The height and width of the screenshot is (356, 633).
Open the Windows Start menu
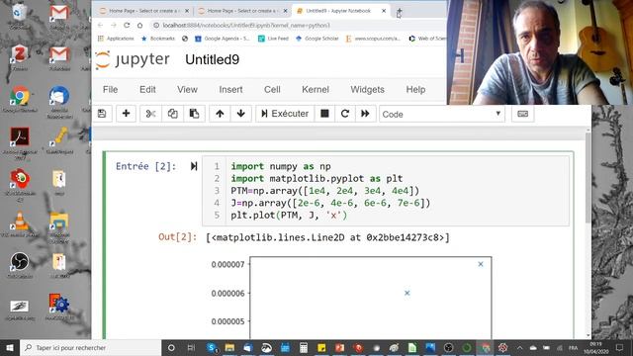click(x=10, y=347)
